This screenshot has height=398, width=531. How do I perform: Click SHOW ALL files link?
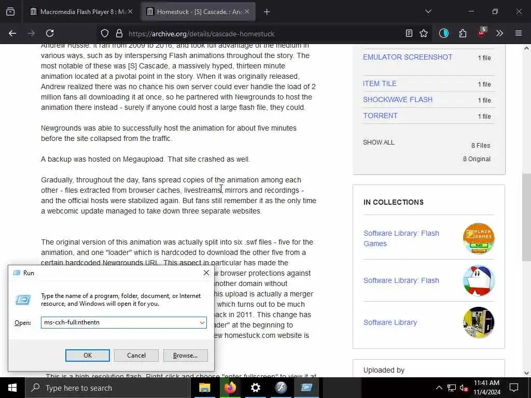tap(379, 143)
